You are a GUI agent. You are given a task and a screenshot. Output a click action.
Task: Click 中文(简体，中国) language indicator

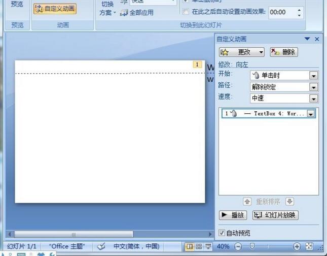pyautogui.click(x=136, y=246)
